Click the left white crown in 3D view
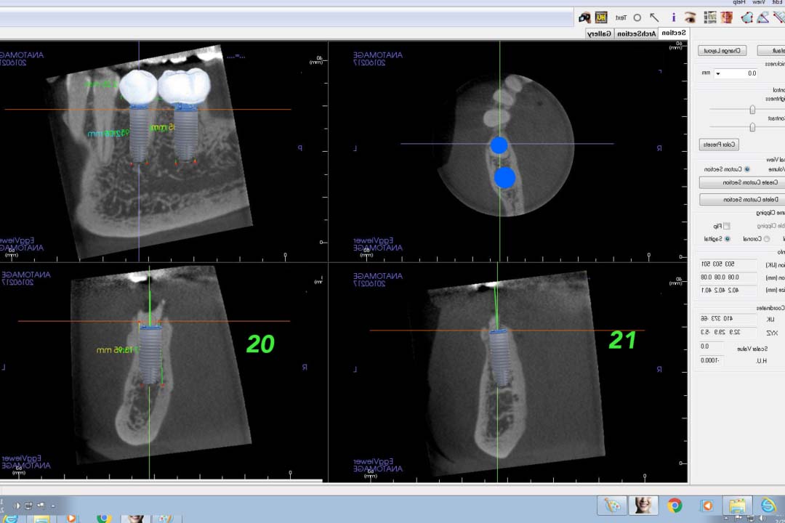The height and width of the screenshot is (523, 785). [139, 88]
